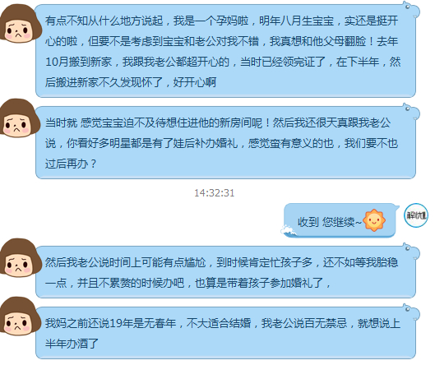Select the message starting 然后我老公说时间上
The height and width of the screenshot is (365, 435).
click(x=225, y=272)
